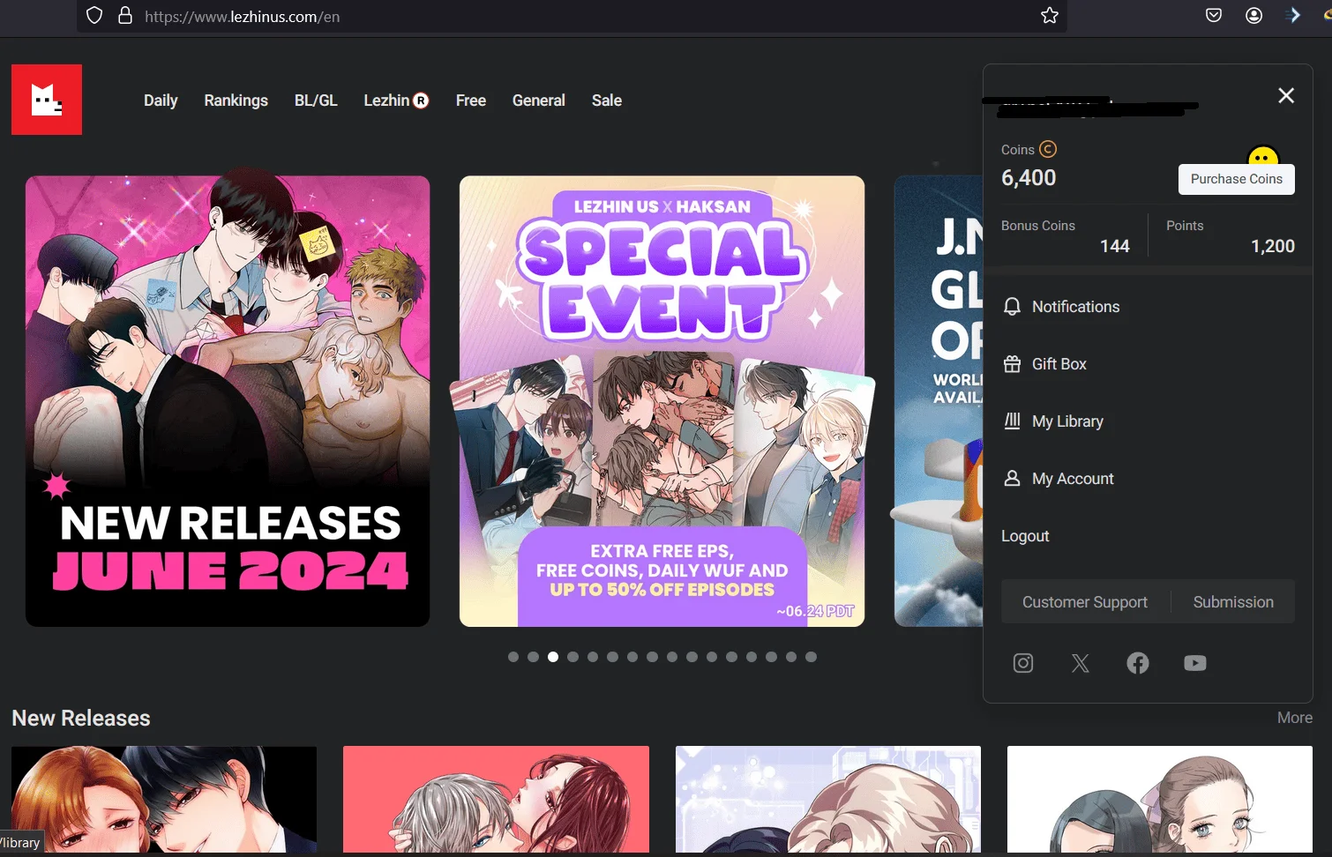1332x857 pixels.
Task: Open the Daily section
Action: click(161, 101)
